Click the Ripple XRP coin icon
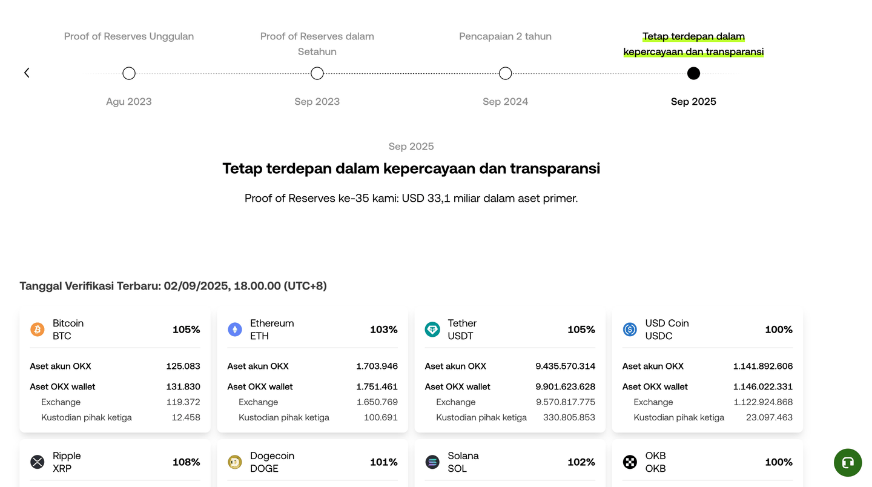This screenshot has height=487, width=872. click(x=38, y=462)
